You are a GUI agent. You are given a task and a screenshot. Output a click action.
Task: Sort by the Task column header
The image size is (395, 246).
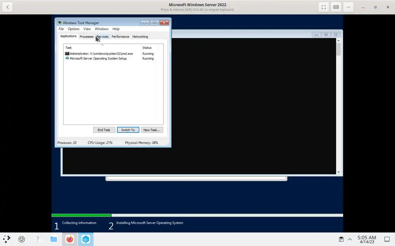coord(102,48)
